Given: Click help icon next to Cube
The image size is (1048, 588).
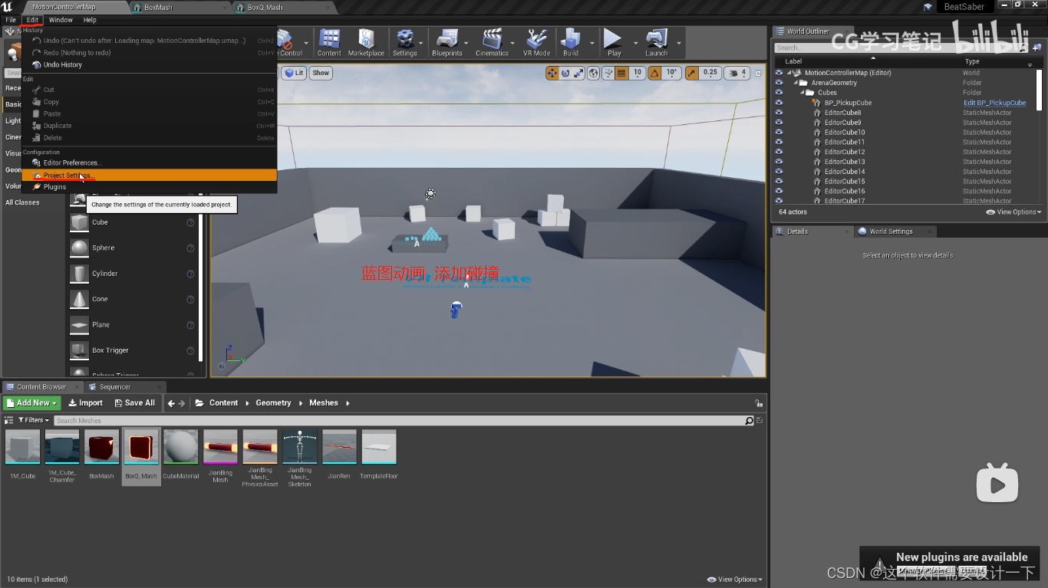Looking at the screenshot, I should click(191, 222).
